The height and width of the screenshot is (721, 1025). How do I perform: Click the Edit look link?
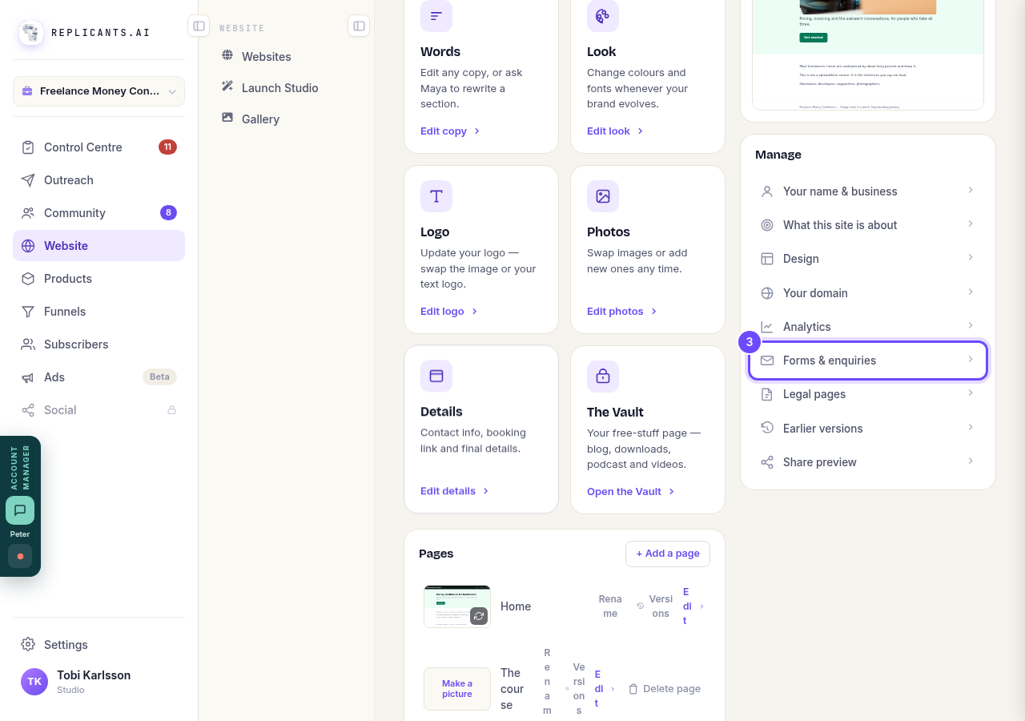tap(615, 131)
